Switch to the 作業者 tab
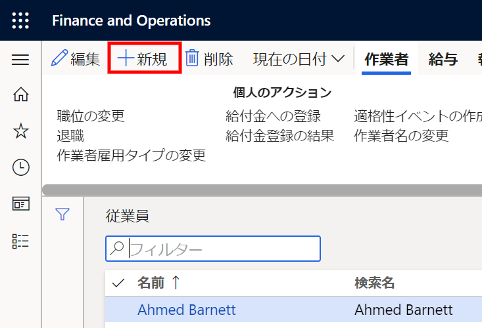Viewport: 482px width, 328px height. [386, 59]
